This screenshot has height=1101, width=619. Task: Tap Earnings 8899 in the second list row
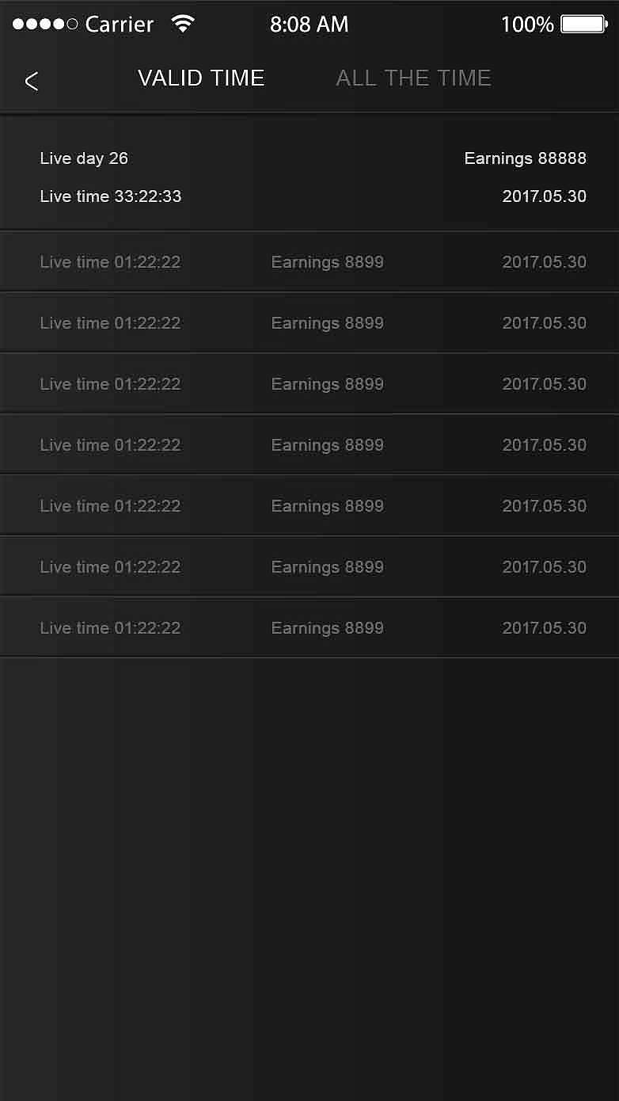click(327, 323)
